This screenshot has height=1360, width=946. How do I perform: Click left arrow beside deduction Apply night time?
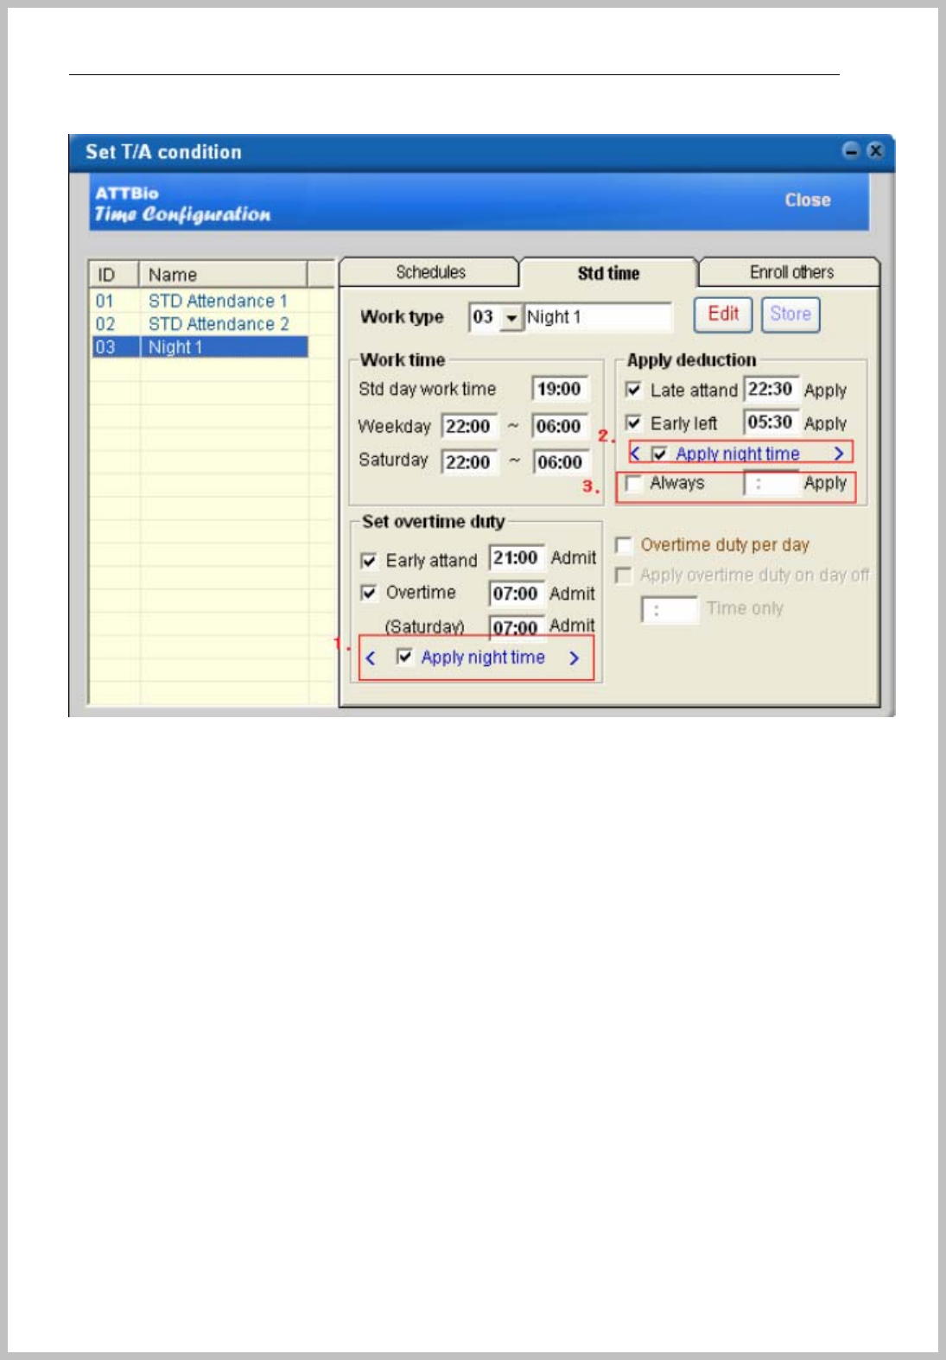[635, 454]
